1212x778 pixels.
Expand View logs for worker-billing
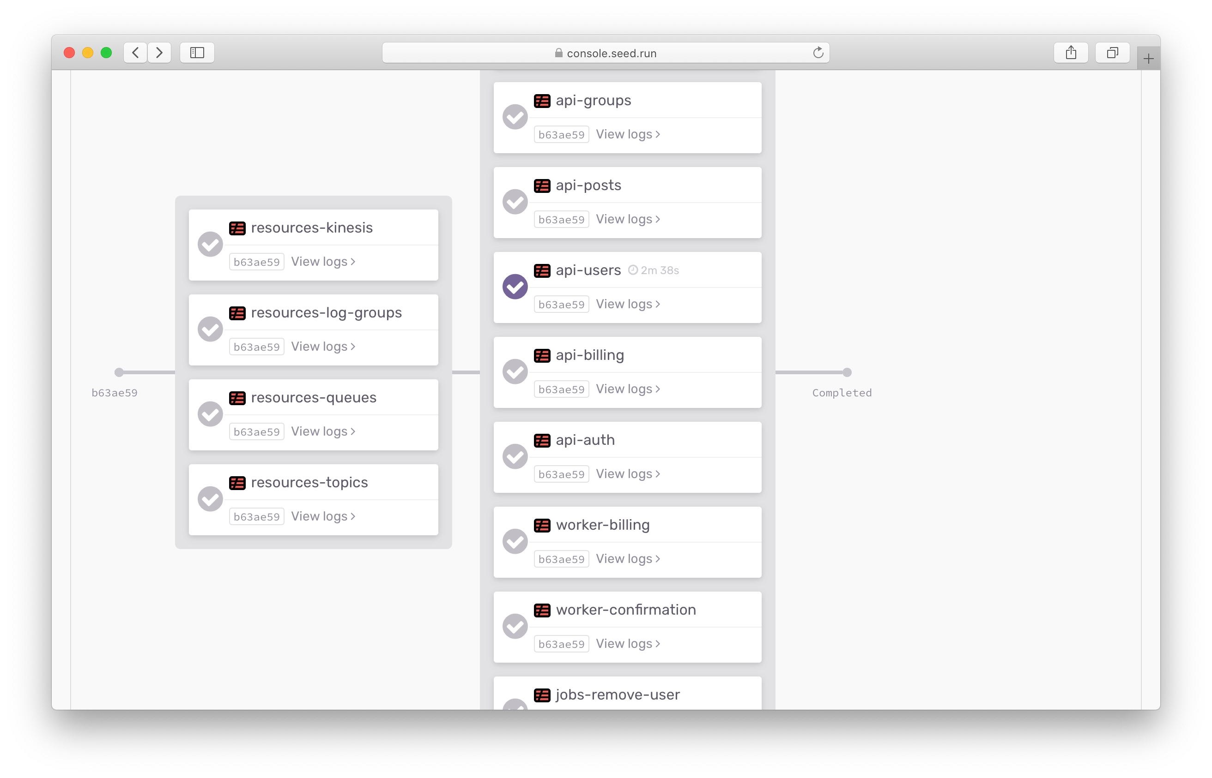628,559
